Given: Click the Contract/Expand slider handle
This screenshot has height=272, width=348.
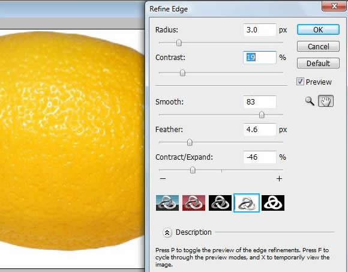Looking at the screenshot, I should coord(193,170).
